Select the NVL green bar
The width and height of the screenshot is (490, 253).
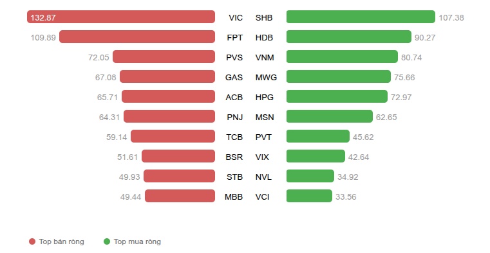(310, 176)
